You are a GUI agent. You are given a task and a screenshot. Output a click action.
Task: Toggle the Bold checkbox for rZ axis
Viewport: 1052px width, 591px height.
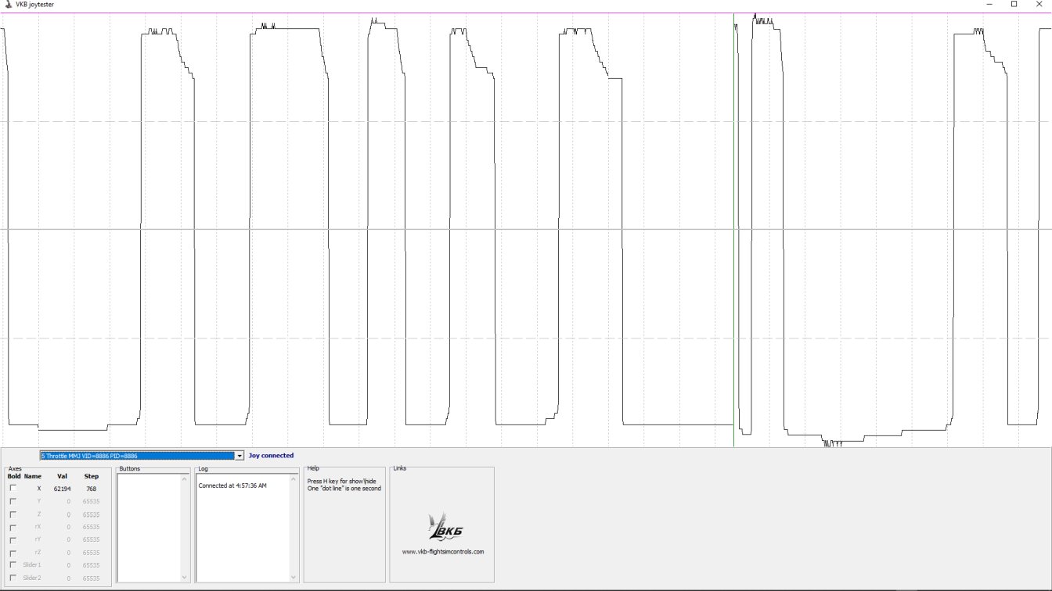13,552
